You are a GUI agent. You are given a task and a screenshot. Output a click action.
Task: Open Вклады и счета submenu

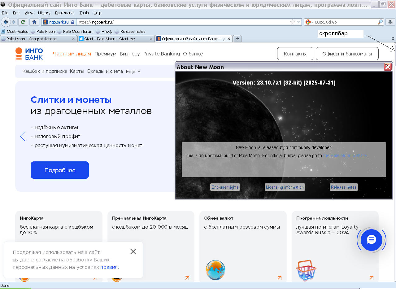click(x=105, y=71)
